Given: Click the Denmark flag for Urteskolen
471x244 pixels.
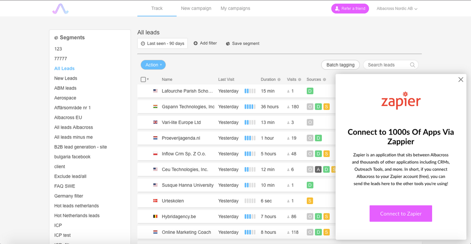Looking at the screenshot, I should (x=155, y=201).
